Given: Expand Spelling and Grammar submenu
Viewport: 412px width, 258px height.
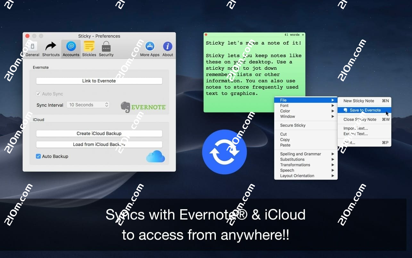Looking at the screenshot, I should tap(306, 154).
